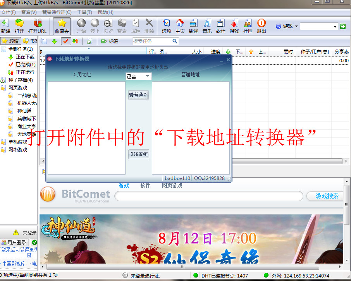This screenshot has width=351, height=281.
Task: Click the 软件 tab above BitComet search
Action: [x=145, y=185]
